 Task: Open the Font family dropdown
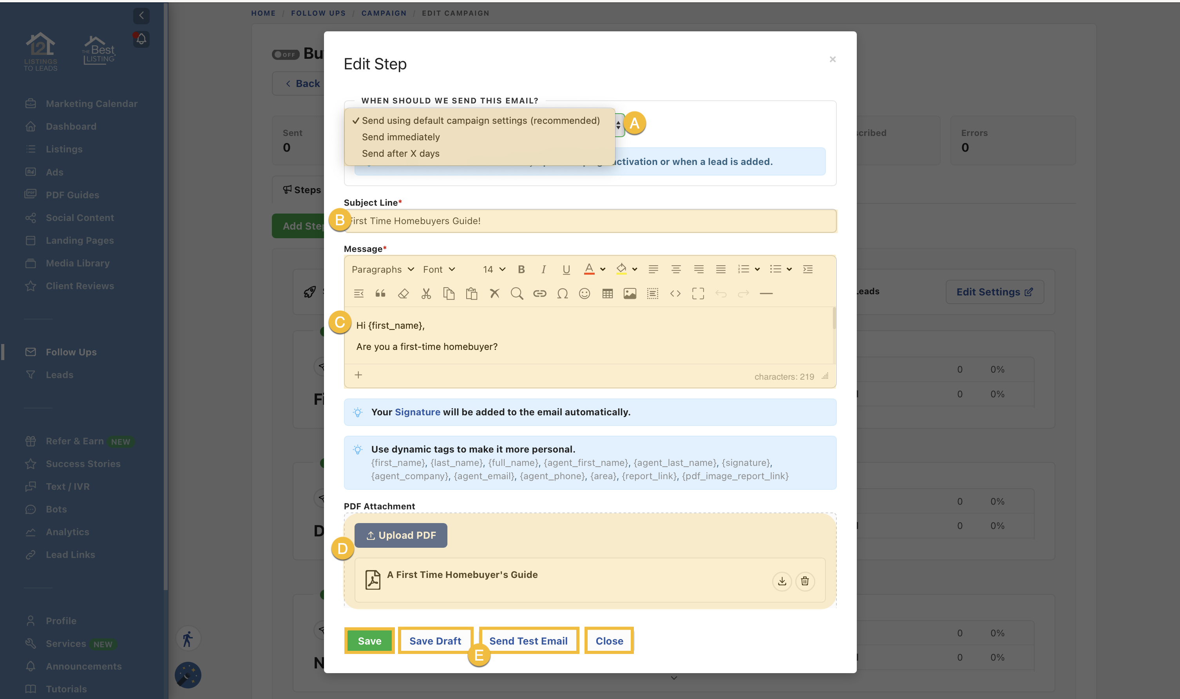(439, 270)
